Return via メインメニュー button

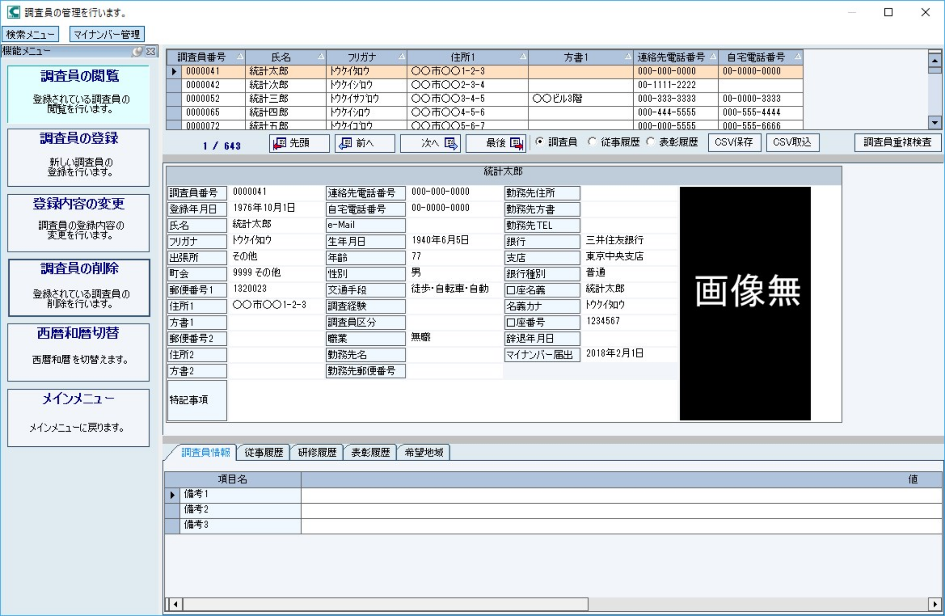(78, 418)
